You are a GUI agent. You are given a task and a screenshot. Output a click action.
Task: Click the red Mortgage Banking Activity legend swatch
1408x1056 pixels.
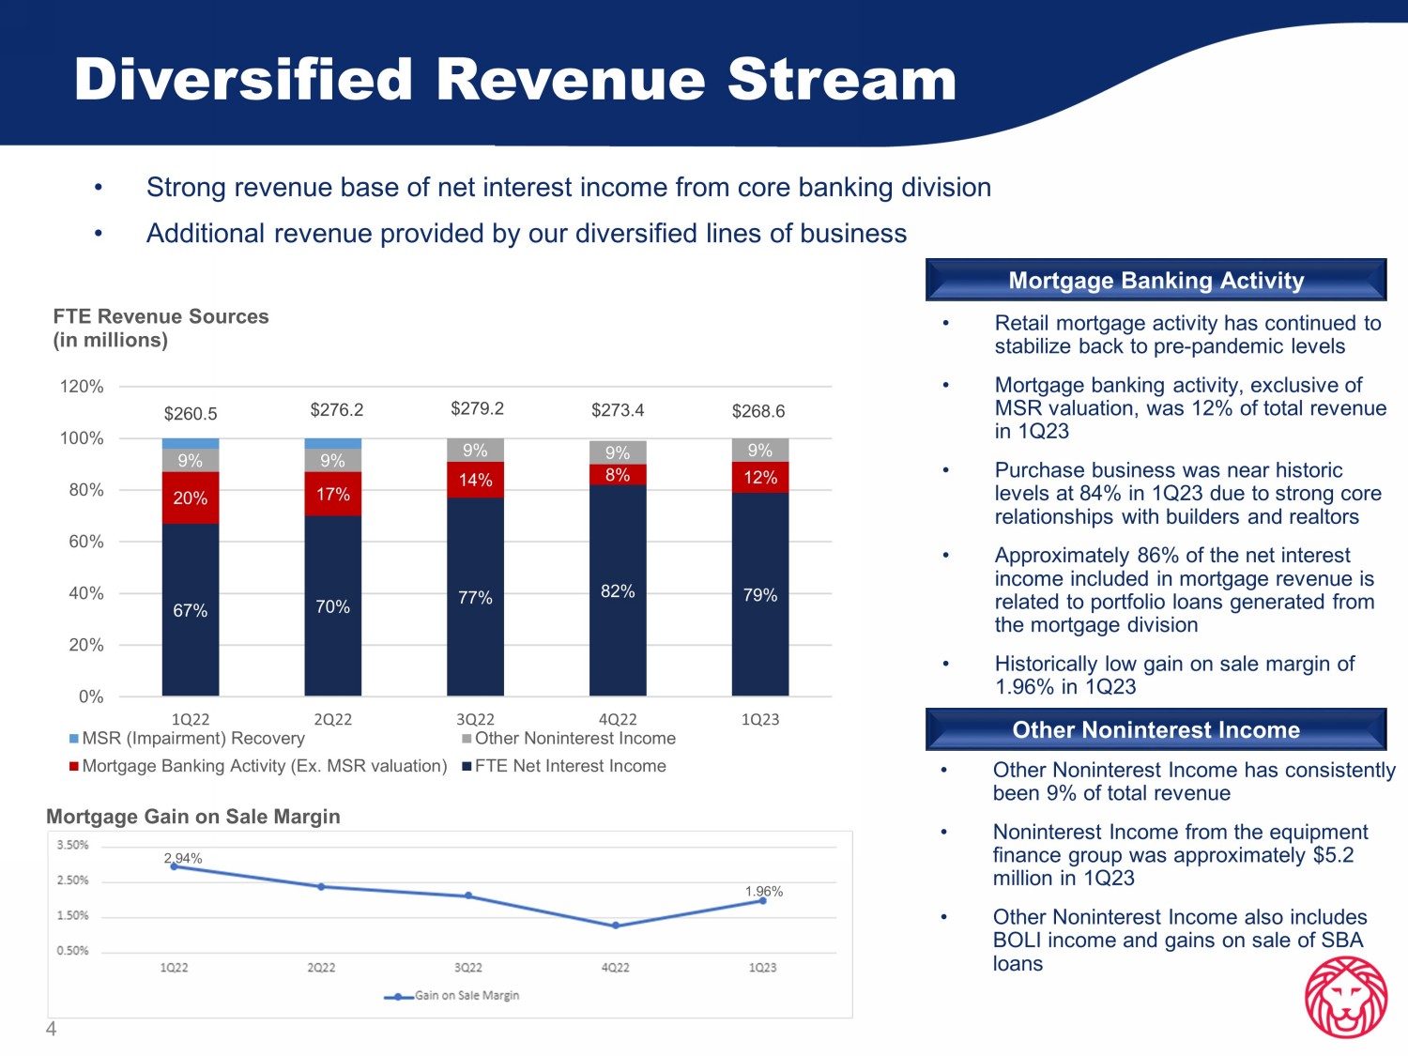[74, 766]
